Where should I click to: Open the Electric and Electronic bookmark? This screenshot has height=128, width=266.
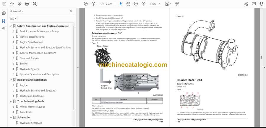32,96
